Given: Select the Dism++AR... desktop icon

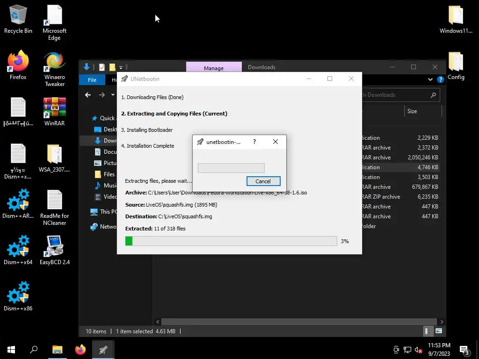Looking at the screenshot, I should point(18,204).
